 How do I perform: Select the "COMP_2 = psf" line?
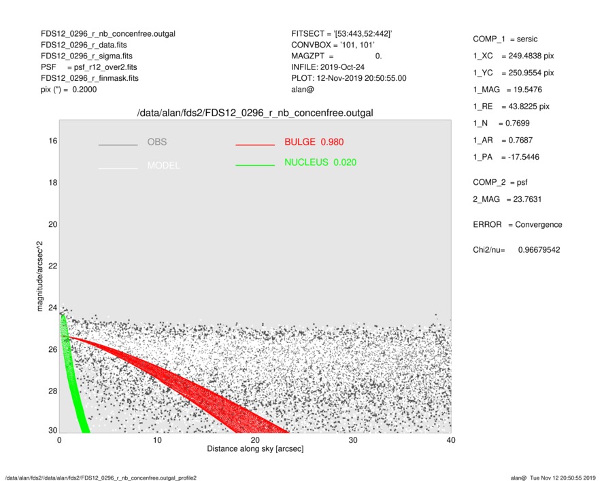coord(501,182)
